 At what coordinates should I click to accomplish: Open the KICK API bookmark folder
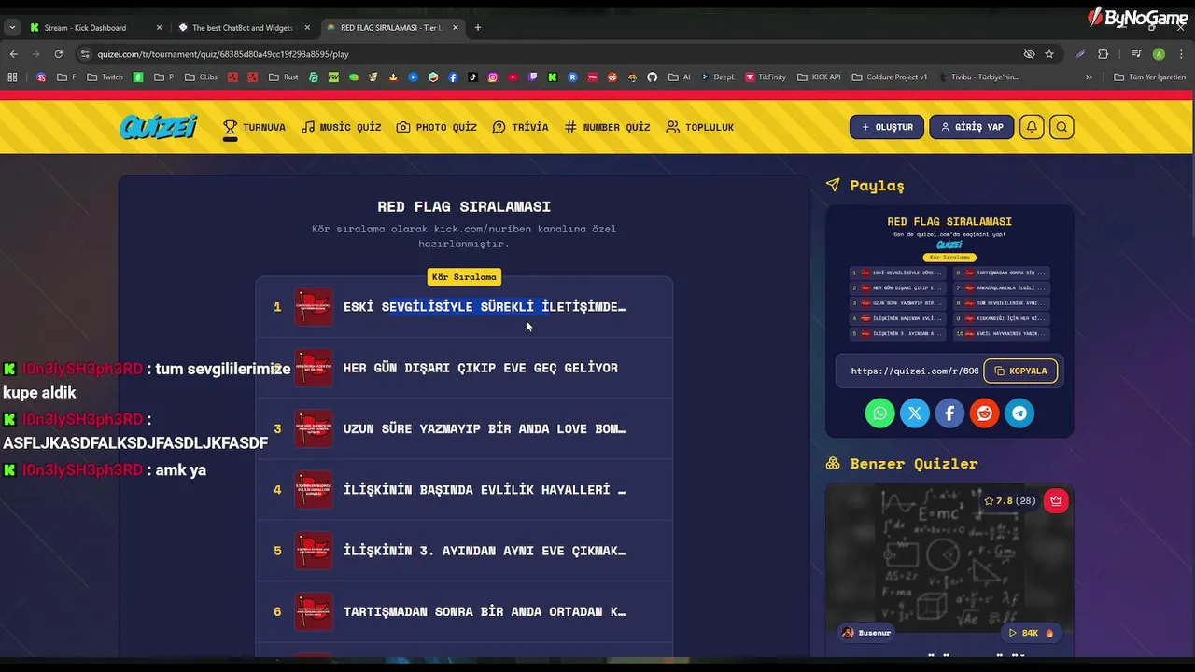[x=820, y=77]
